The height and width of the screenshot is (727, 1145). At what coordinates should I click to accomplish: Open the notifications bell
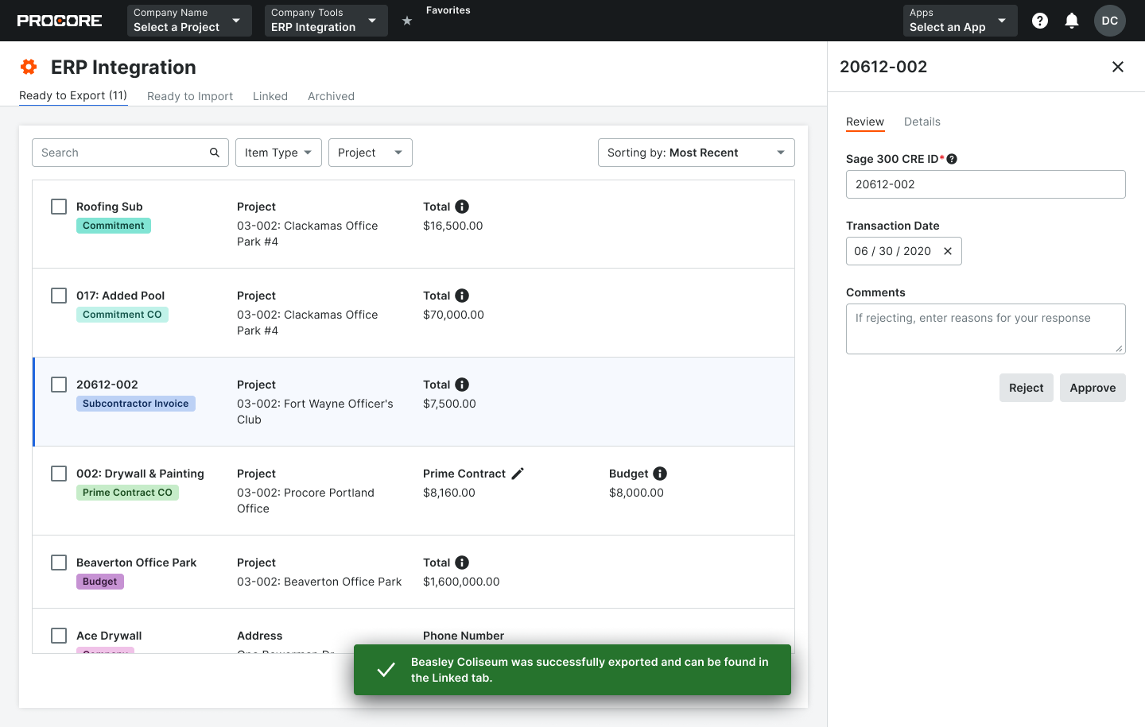pyautogui.click(x=1072, y=21)
